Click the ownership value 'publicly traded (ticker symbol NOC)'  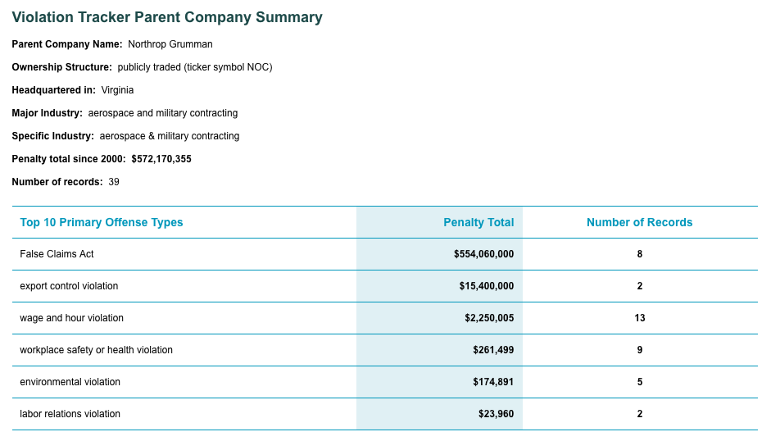[195, 67]
